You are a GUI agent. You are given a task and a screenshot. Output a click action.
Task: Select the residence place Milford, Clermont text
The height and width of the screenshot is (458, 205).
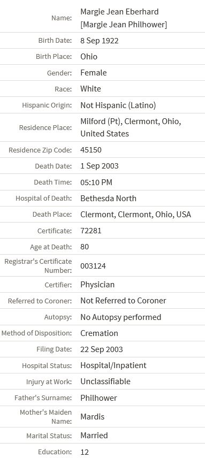pos(131,127)
